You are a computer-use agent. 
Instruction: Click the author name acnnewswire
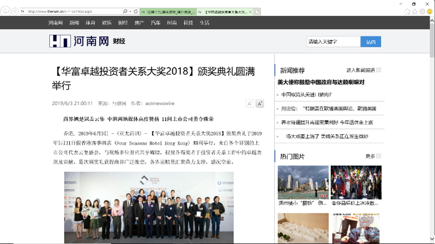160,104
